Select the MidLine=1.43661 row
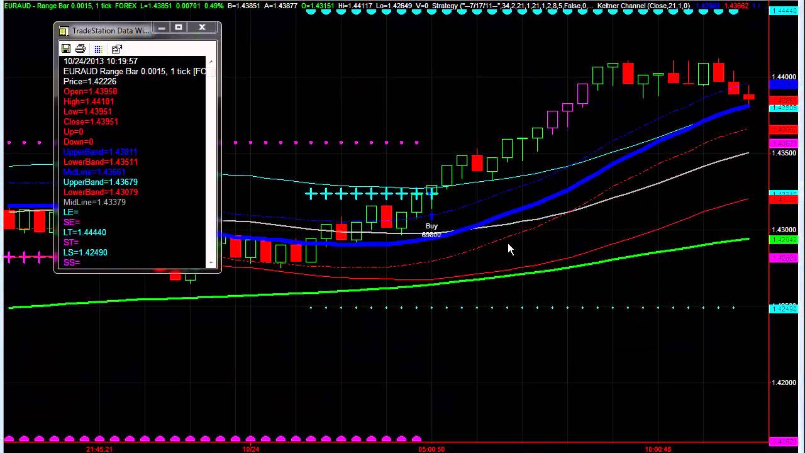This screenshot has height=453, width=805. pyautogui.click(x=94, y=172)
